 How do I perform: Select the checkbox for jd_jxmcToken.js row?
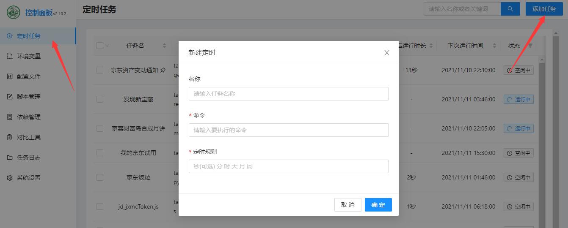point(100,206)
